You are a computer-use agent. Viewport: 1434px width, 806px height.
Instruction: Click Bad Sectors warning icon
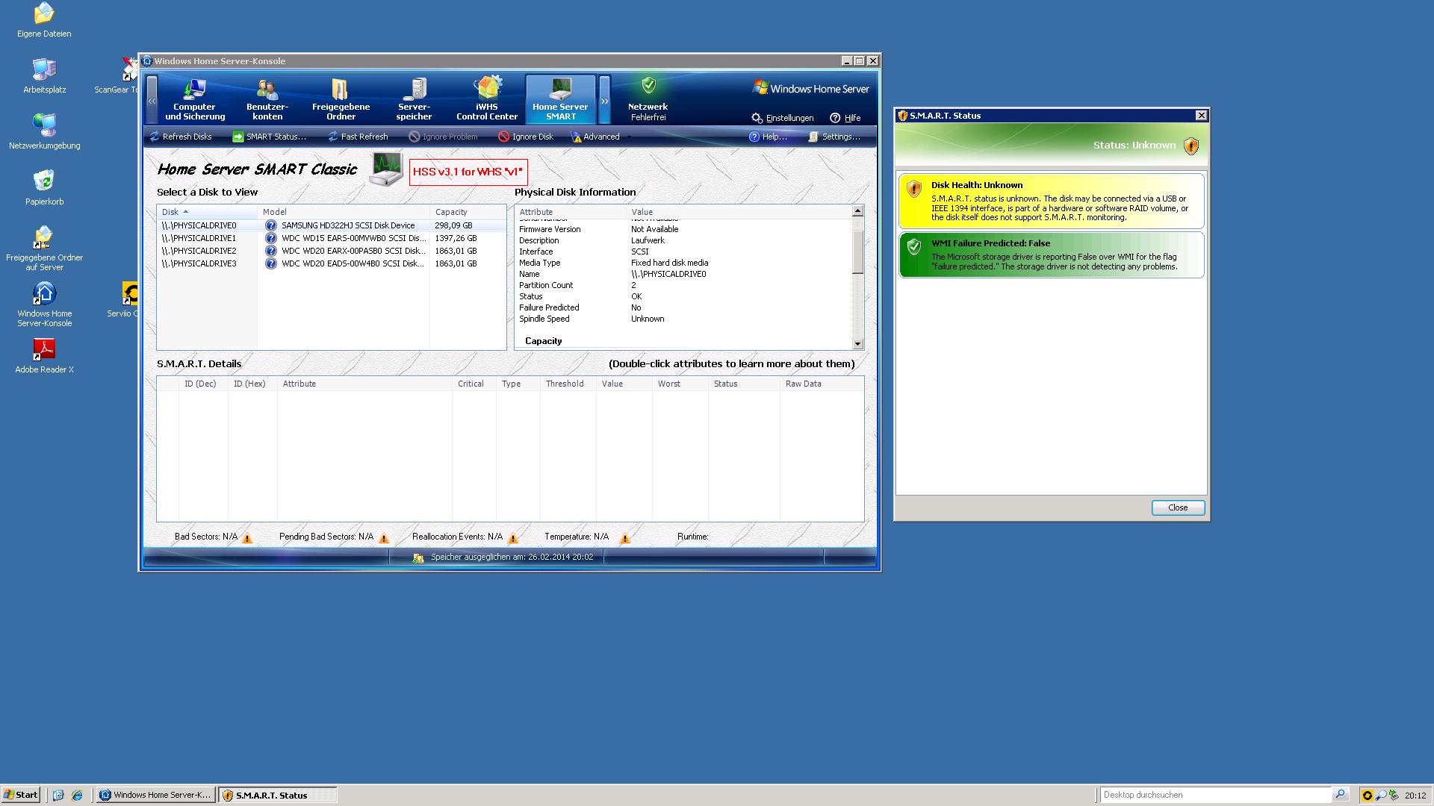[247, 537]
